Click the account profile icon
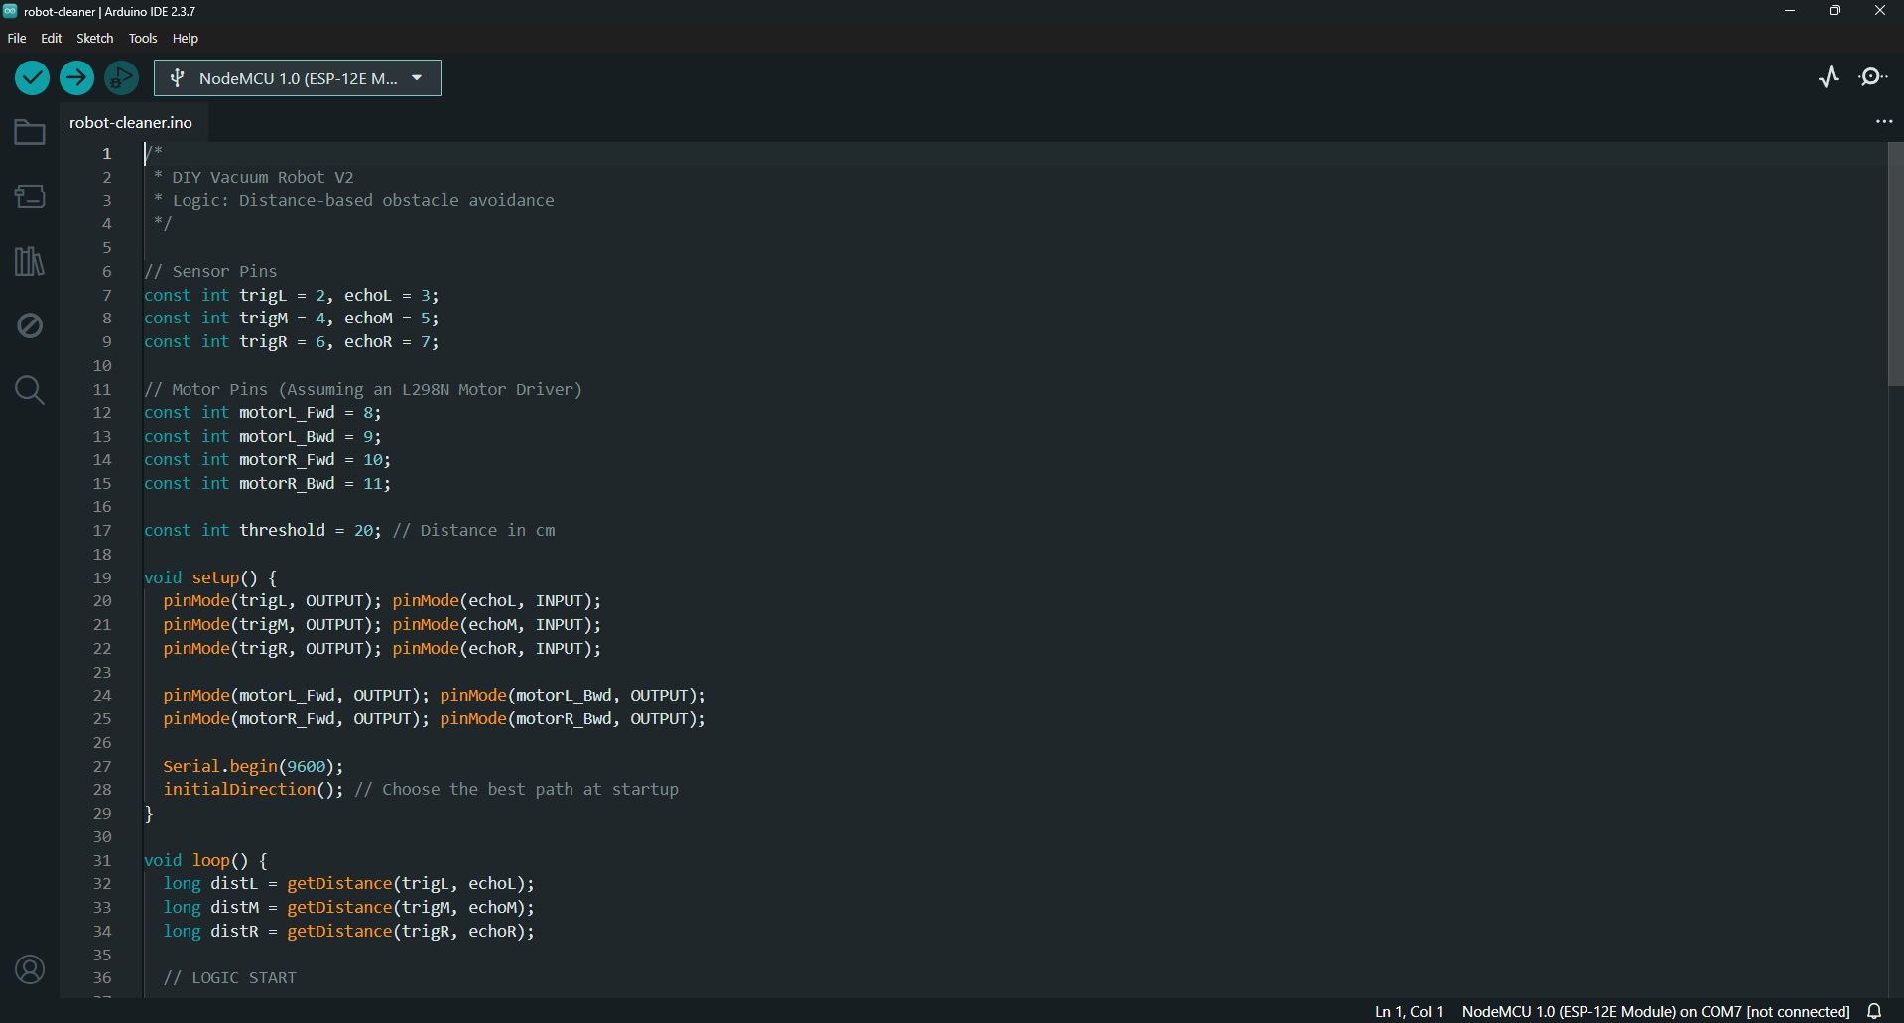 pyautogui.click(x=30, y=969)
